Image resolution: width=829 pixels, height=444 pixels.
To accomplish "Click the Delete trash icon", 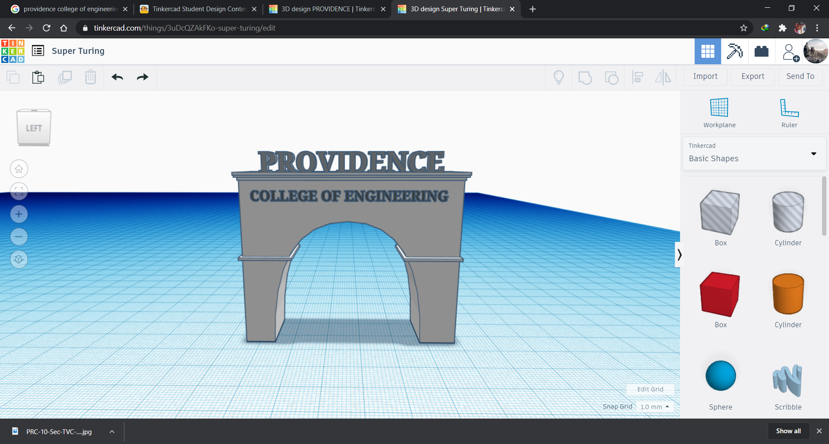I will (x=91, y=77).
